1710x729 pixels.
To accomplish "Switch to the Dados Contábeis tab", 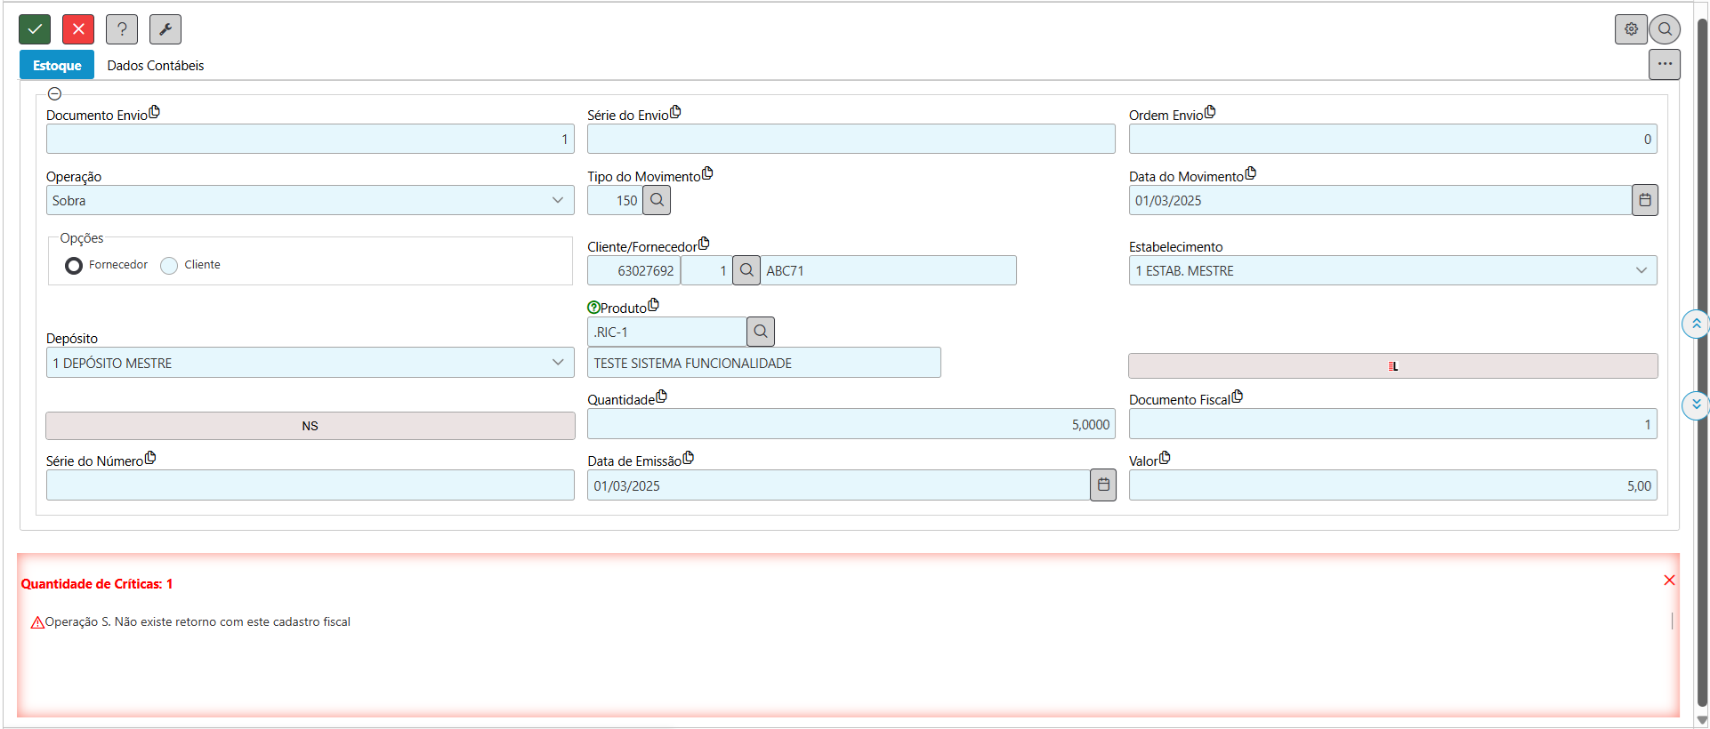I will [x=156, y=66].
